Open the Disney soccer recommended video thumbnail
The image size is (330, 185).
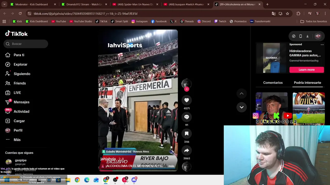309,108
